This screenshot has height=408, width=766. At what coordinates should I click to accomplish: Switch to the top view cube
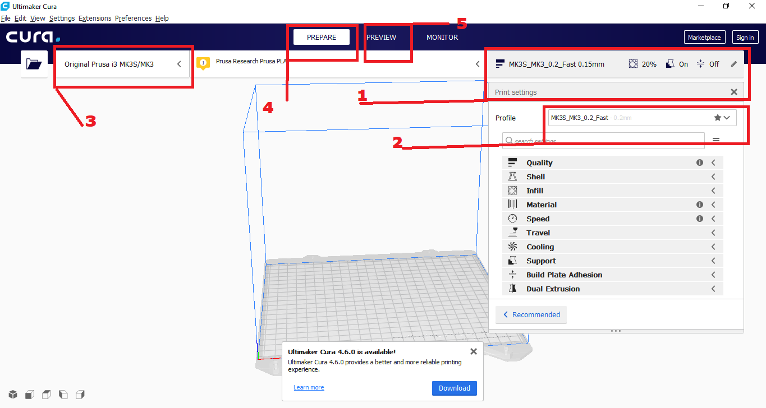(47, 394)
